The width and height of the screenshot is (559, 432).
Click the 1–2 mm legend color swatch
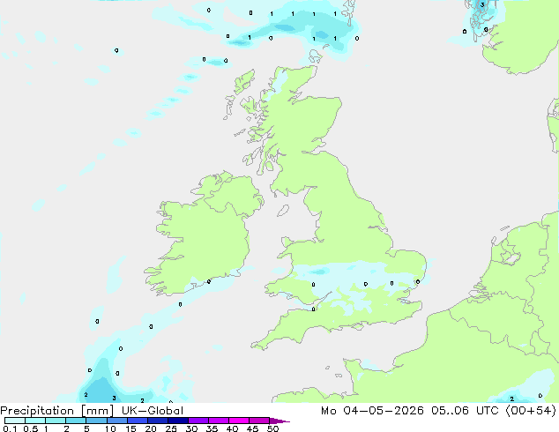pyautogui.click(x=56, y=421)
